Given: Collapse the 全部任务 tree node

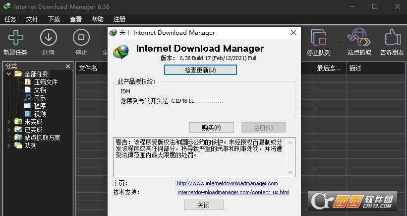Looking at the screenshot, I should click(x=8, y=74).
